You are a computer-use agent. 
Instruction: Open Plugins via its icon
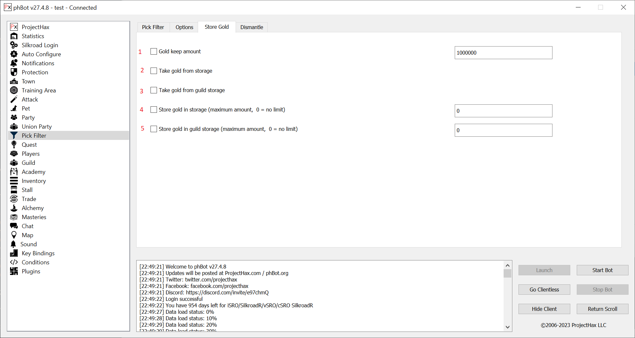(14, 271)
